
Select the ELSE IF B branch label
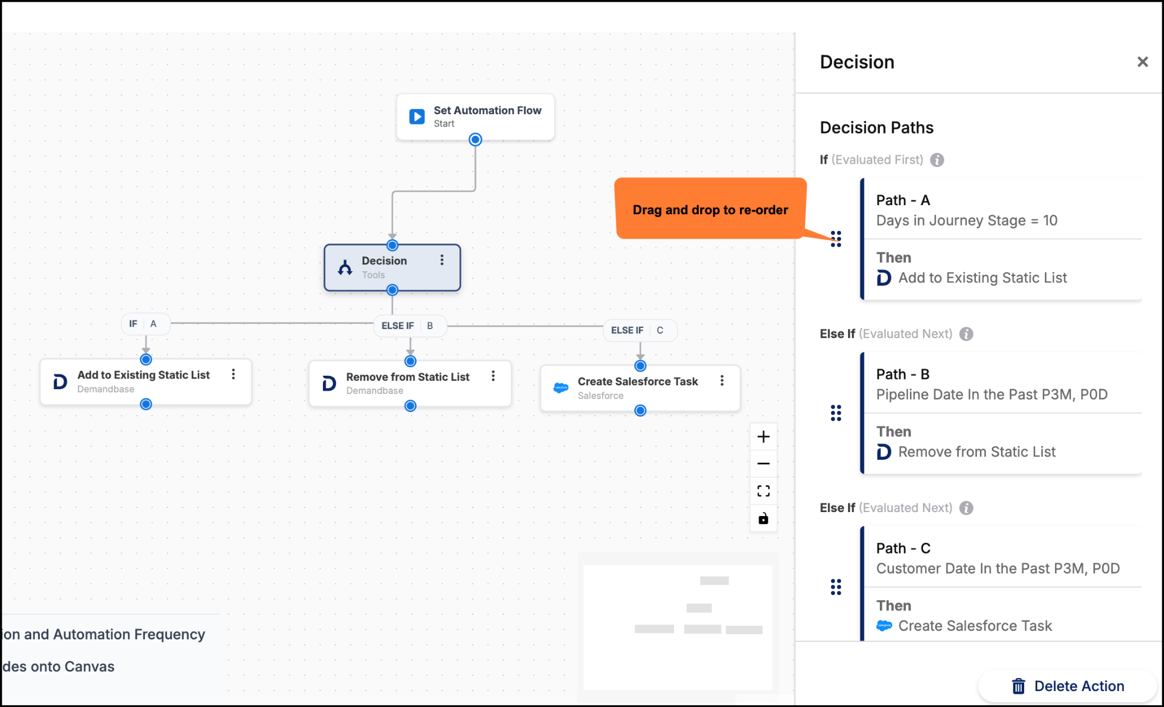tap(409, 326)
